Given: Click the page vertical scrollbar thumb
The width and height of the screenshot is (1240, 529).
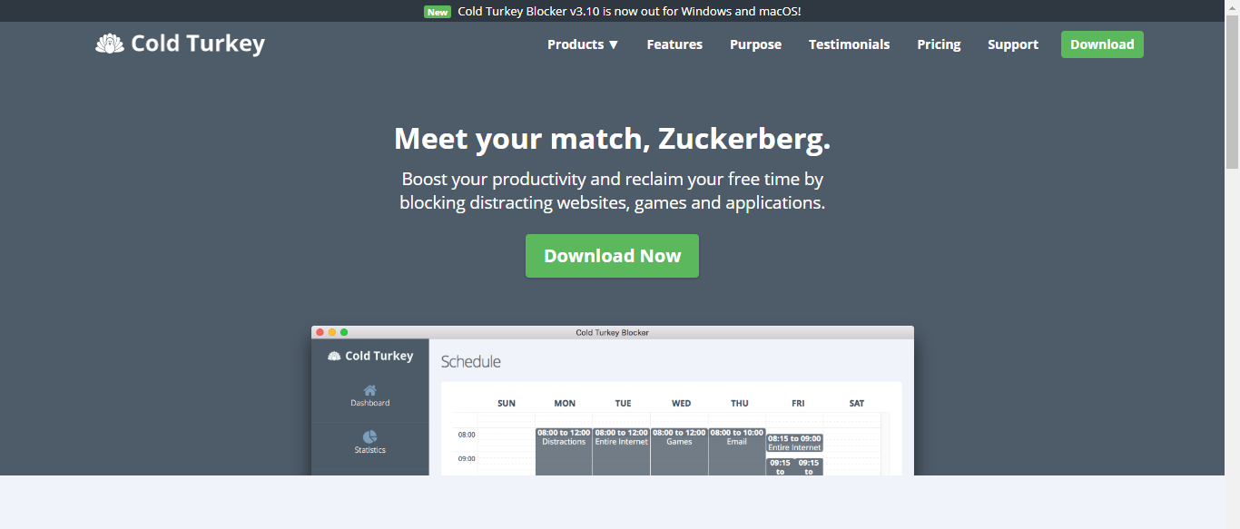Looking at the screenshot, I should [1232, 95].
